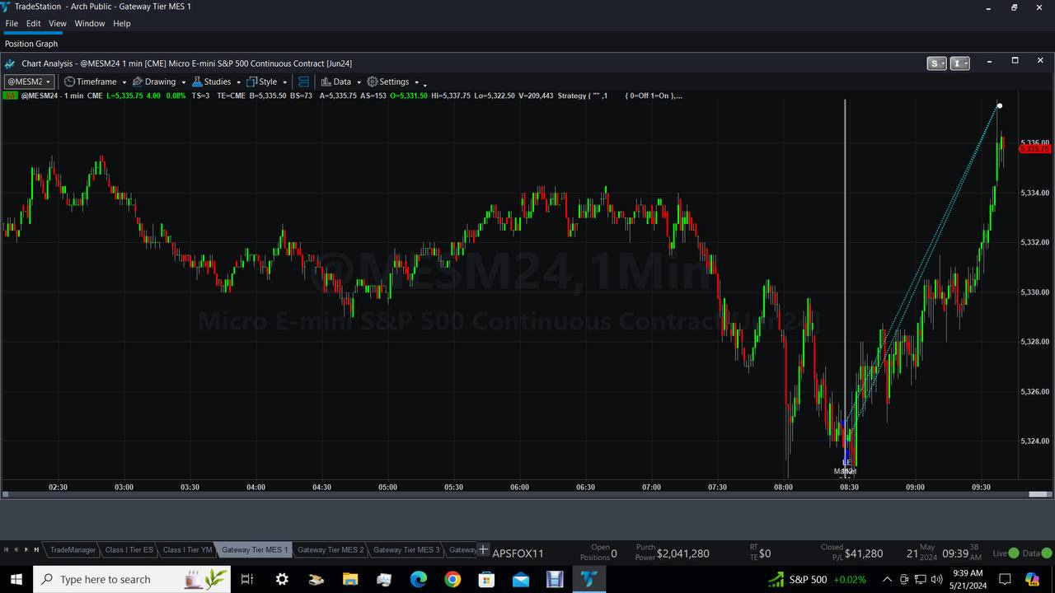This screenshot has height=593, width=1055.
Task: Click the Windows Start button
Action: (16, 579)
